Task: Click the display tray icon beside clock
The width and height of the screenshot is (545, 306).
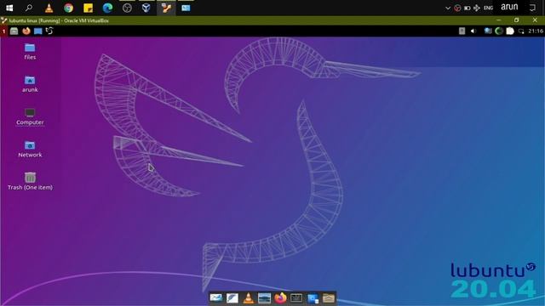Action: coord(521,31)
